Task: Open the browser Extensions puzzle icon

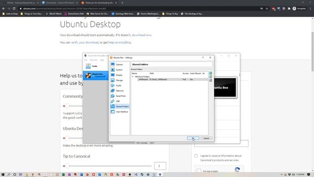Action: (x=289, y=9)
